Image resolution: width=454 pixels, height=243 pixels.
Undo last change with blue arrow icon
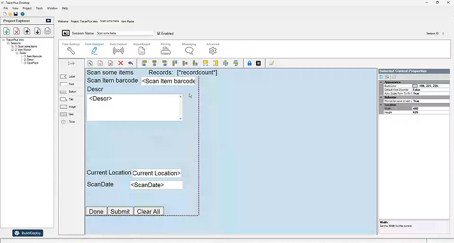(x=131, y=63)
